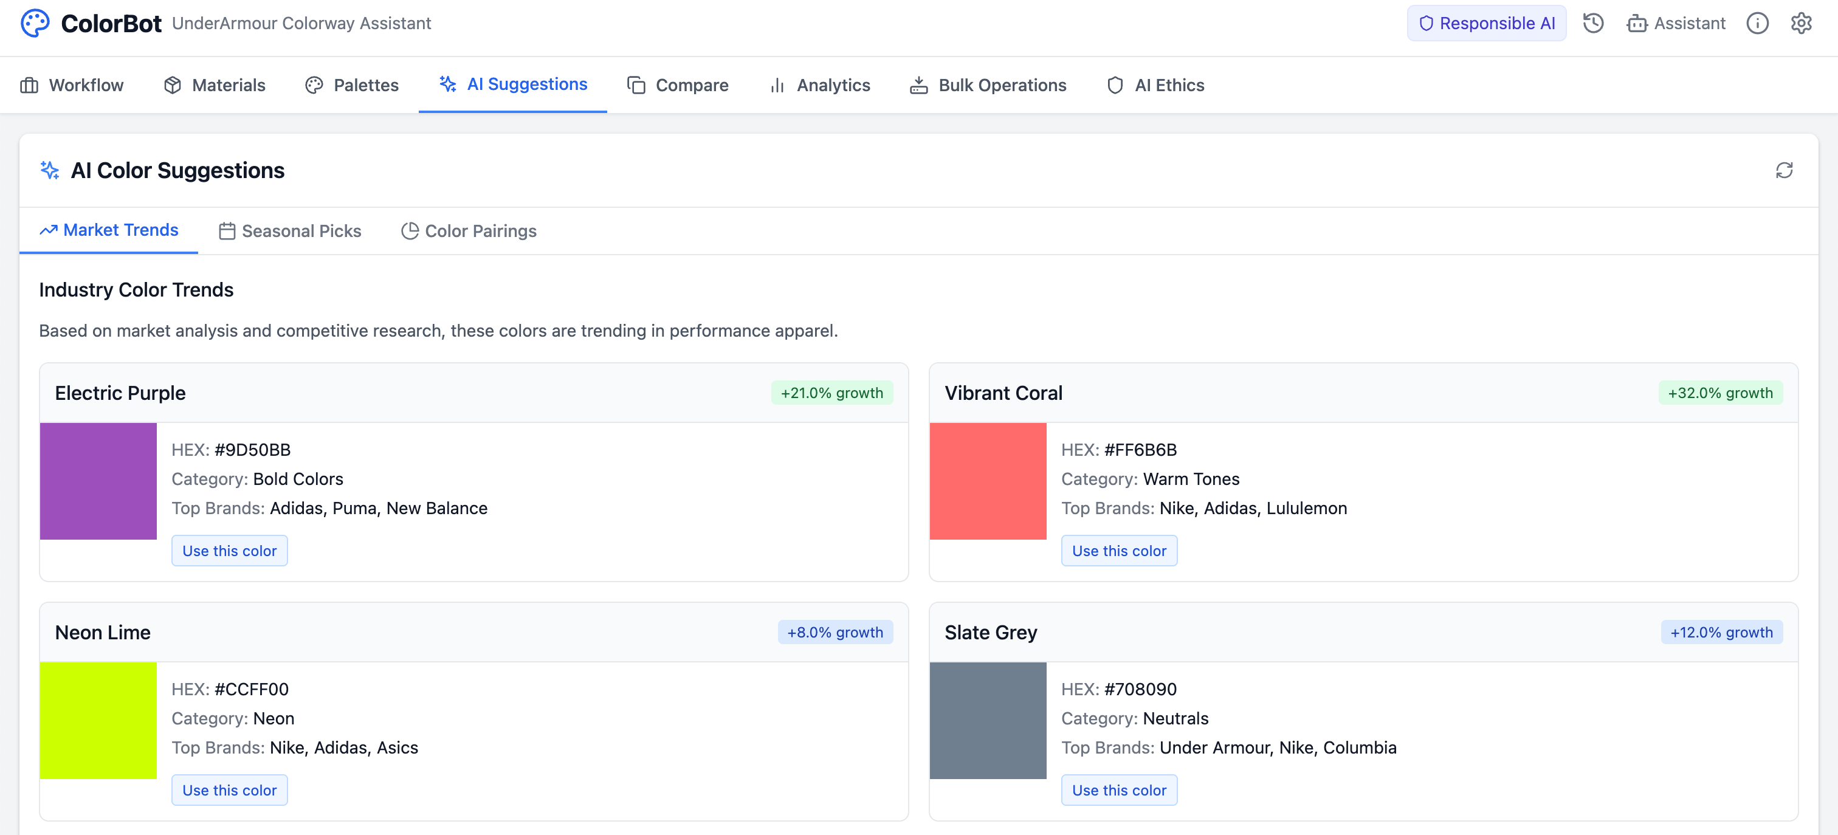Click the ColorBot palette logo
The image size is (1838, 835).
(x=35, y=24)
